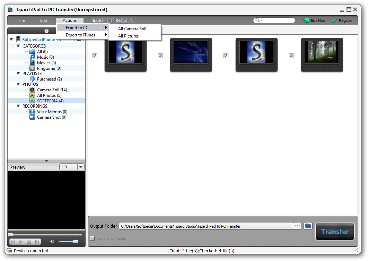Click the Register link
Screen dimensions: 368x261
coord(346,20)
